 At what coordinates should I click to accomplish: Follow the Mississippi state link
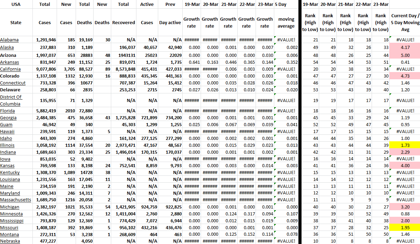pos(12,221)
